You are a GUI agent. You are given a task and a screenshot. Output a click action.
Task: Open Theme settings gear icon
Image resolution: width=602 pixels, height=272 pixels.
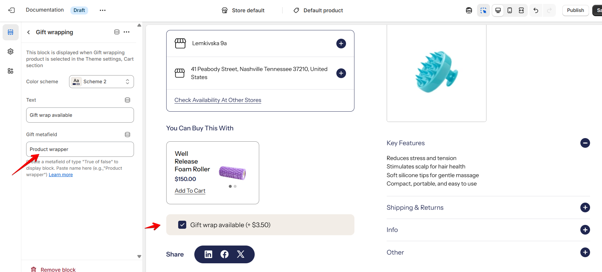tap(11, 52)
